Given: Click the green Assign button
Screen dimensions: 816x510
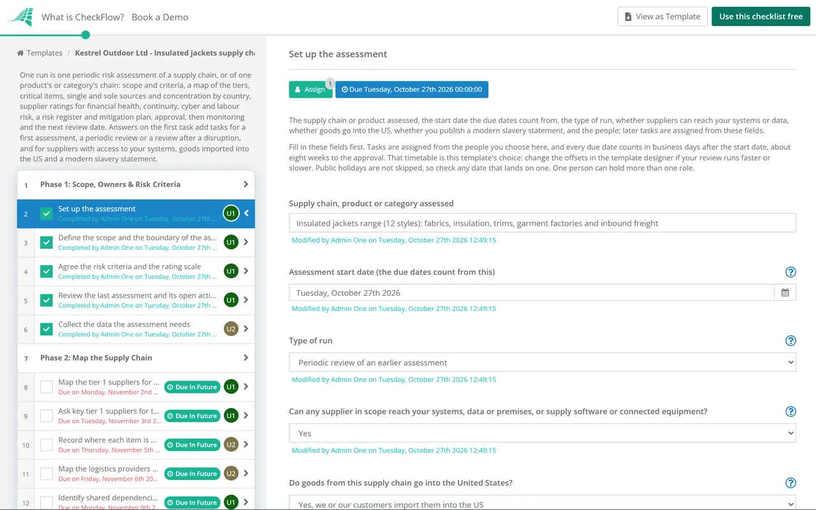Looking at the screenshot, I should click(310, 89).
